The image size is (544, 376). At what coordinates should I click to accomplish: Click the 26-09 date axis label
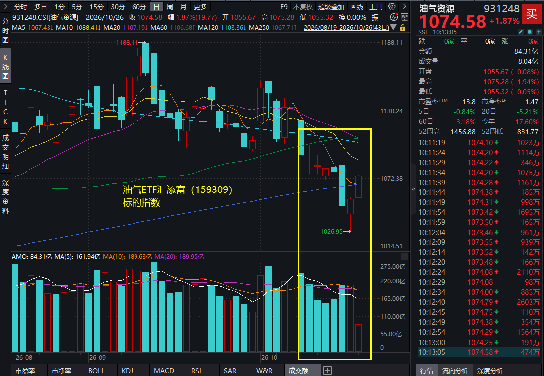click(97, 357)
